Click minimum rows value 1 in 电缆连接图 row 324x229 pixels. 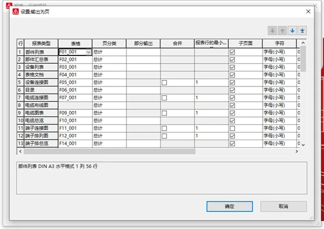coord(211,98)
